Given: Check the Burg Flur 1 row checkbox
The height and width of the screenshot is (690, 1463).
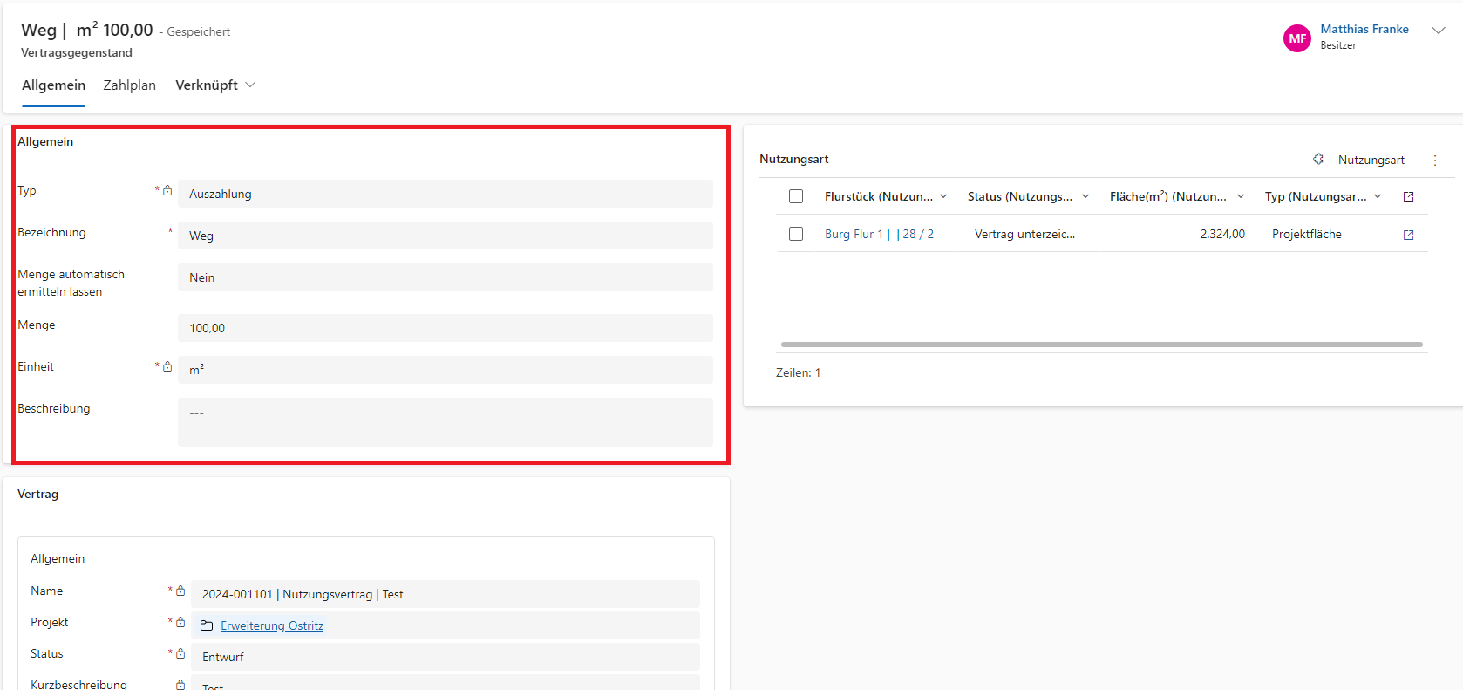Looking at the screenshot, I should tap(796, 234).
